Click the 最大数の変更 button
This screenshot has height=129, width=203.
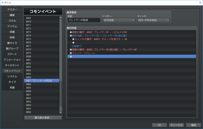pos(43,118)
